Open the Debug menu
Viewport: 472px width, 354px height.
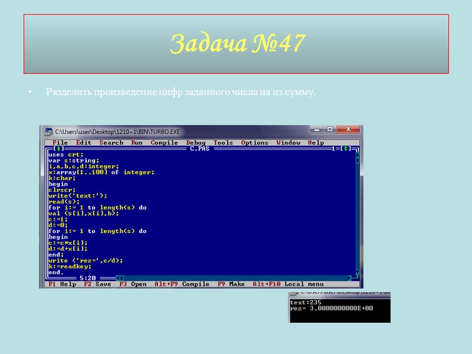point(196,143)
